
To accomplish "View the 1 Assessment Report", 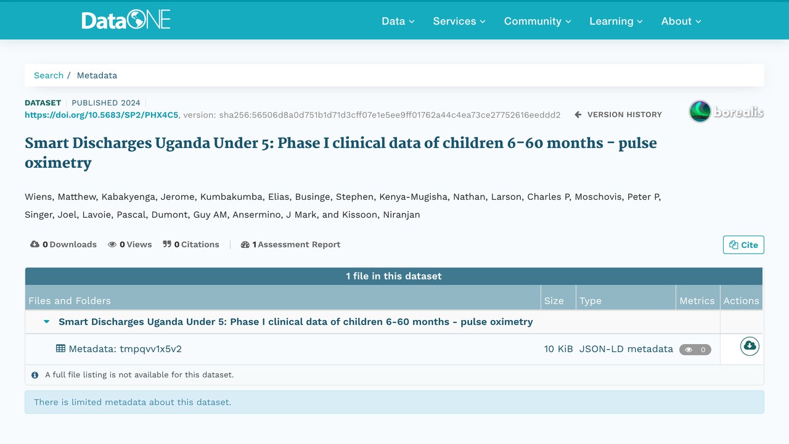I will 290,245.
